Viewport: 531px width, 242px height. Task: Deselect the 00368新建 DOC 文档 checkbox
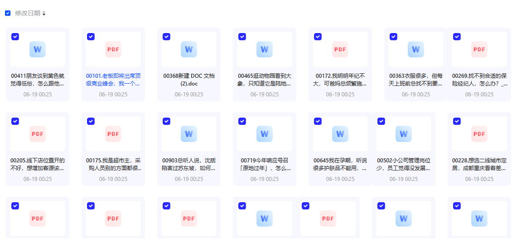pos(166,37)
